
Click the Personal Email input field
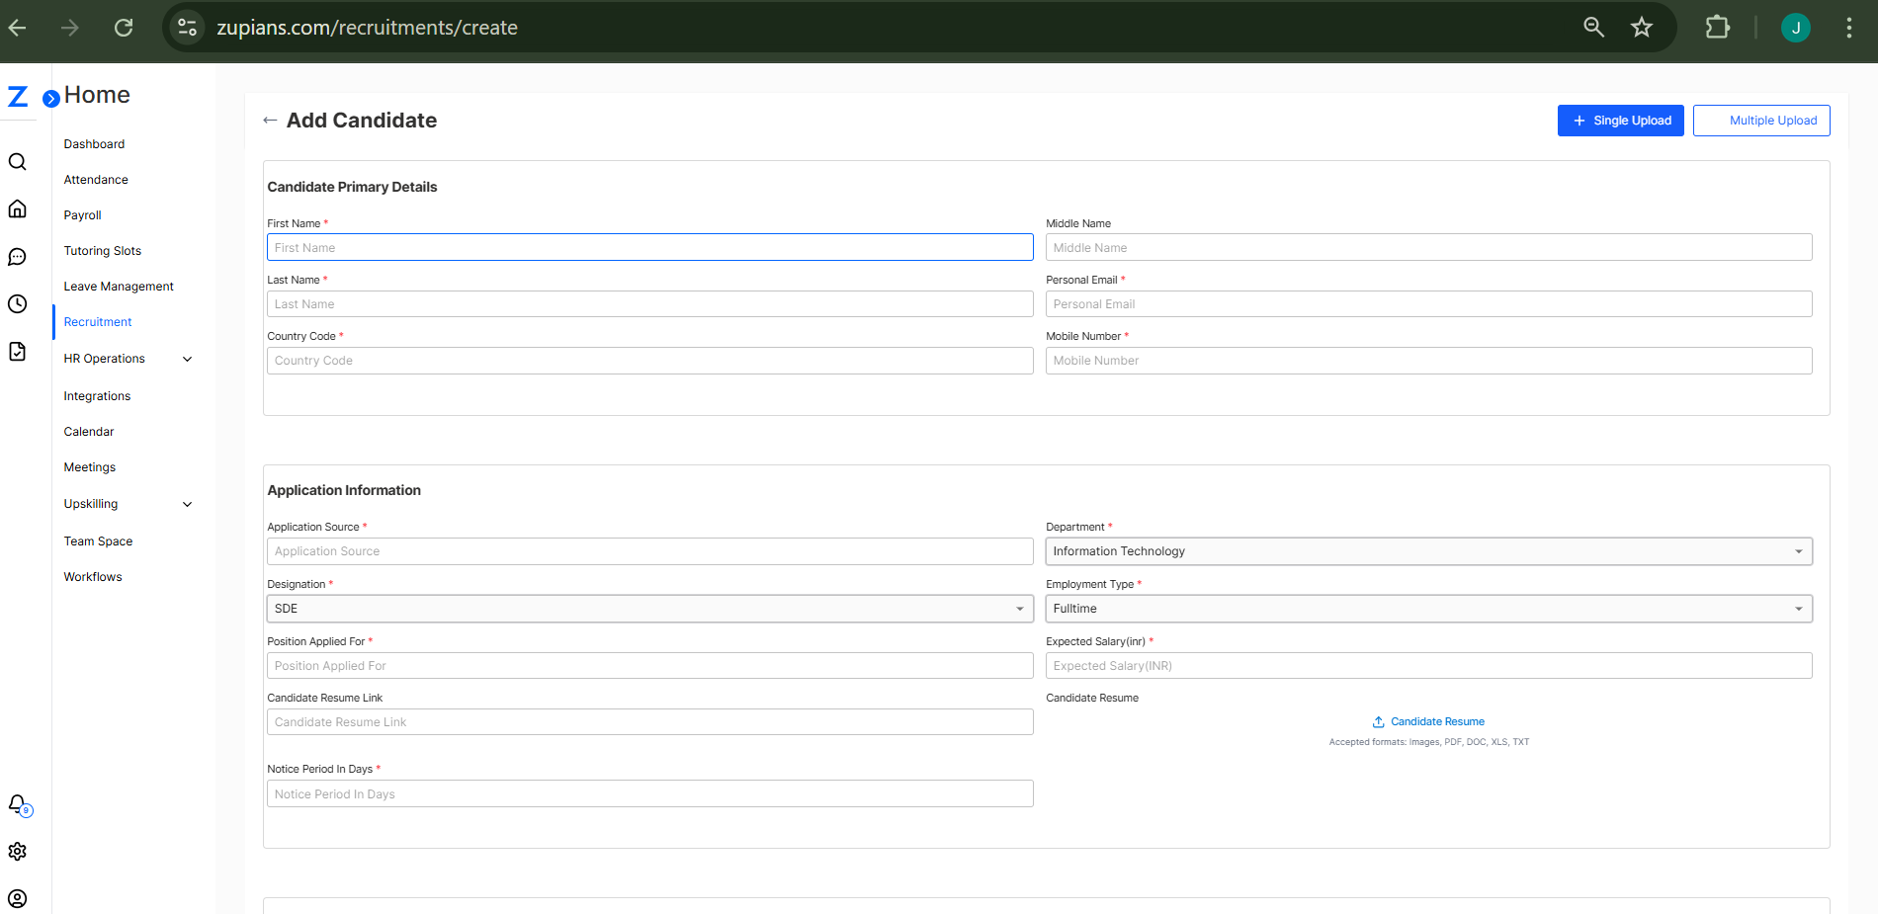1427,304
